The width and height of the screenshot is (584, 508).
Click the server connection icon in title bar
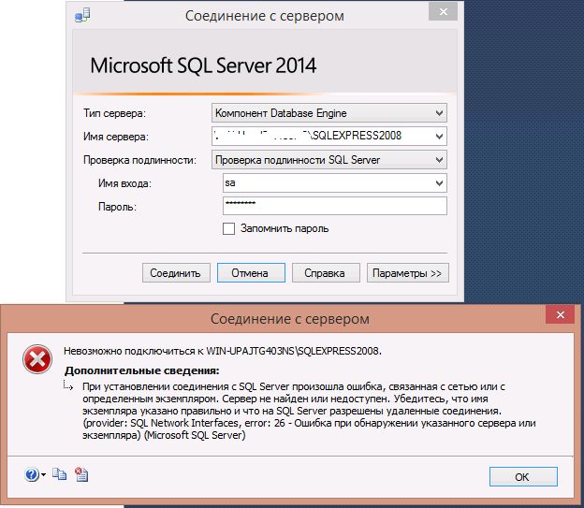(82, 16)
